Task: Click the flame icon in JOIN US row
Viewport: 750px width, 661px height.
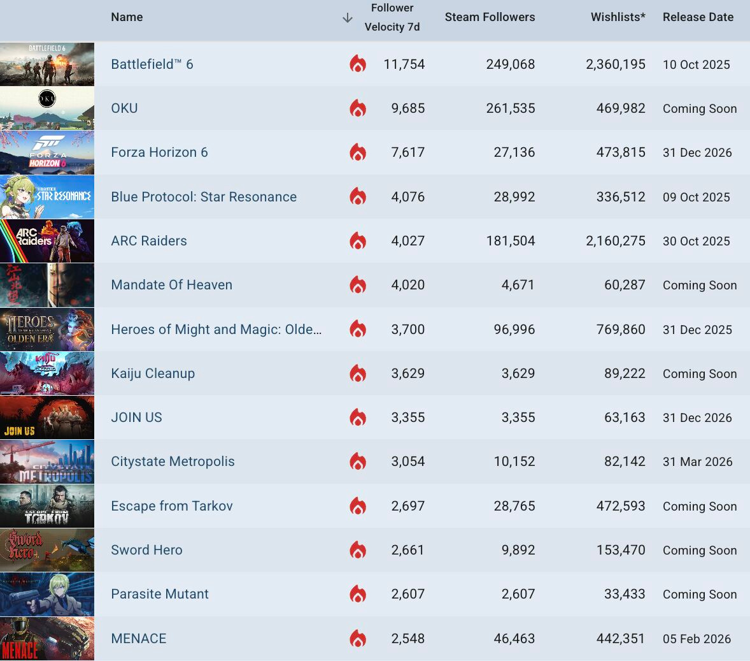Action: 358,418
